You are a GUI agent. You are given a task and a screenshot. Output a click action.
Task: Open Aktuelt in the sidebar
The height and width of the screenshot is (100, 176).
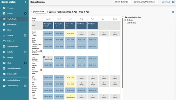click(x=14, y=13)
